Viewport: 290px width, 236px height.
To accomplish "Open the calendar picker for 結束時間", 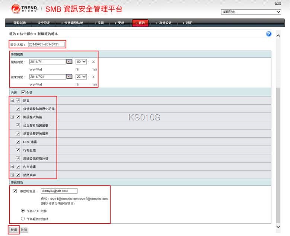I will (x=69, y=77).
